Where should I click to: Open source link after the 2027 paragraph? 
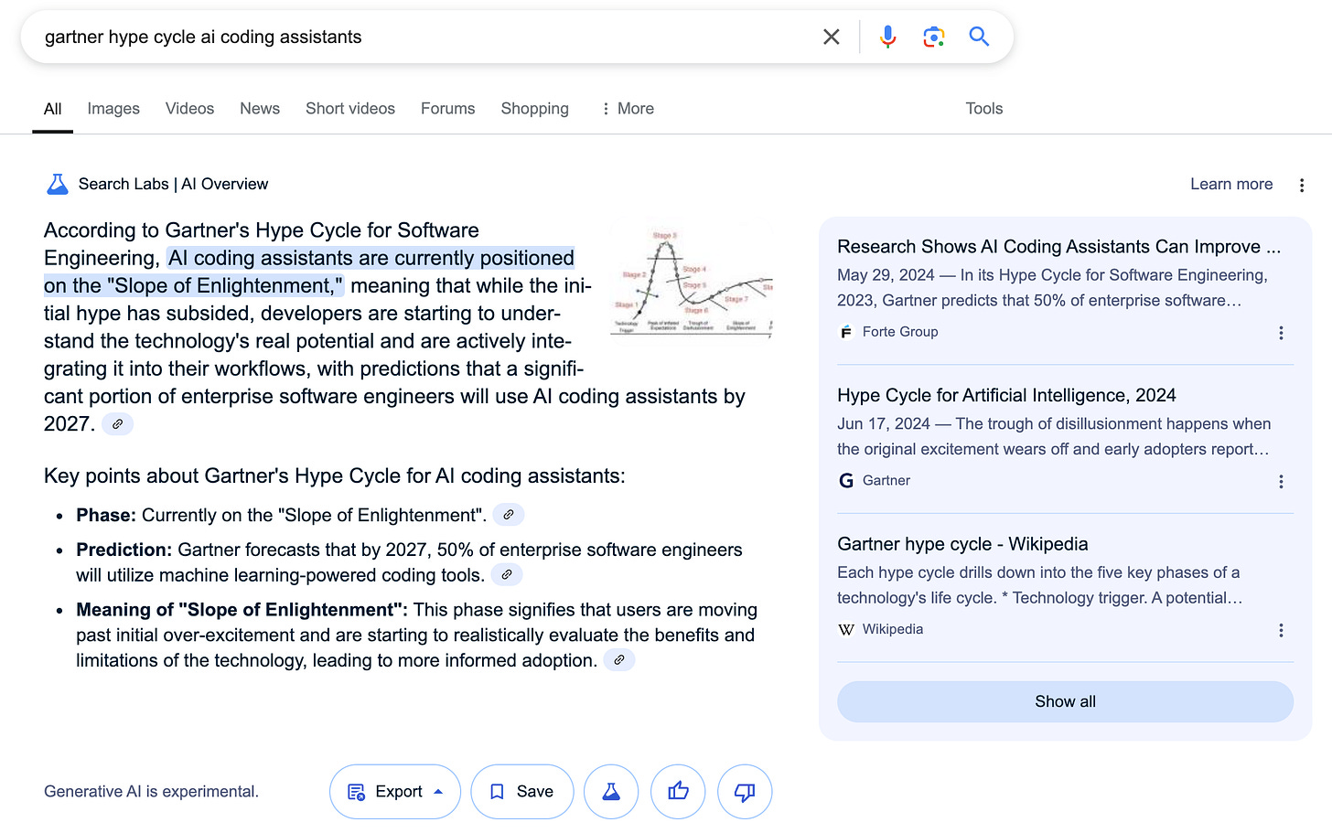[x=117, y=424]
